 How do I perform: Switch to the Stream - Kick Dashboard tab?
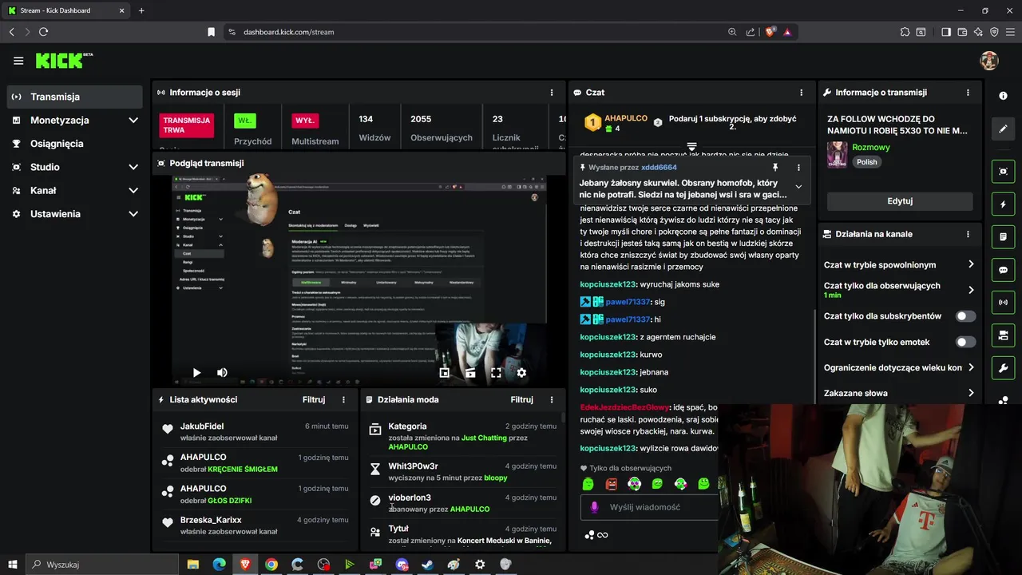point(67,10)
